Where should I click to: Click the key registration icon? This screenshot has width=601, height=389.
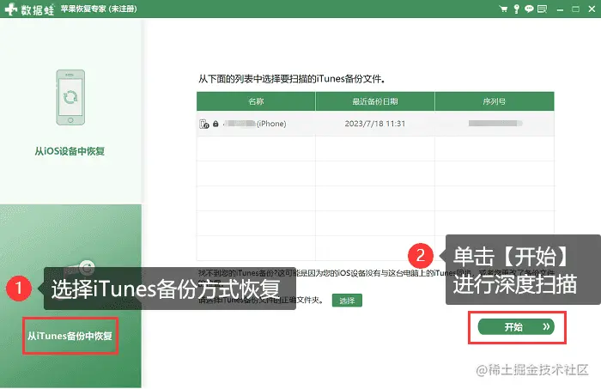coord(516,9)
